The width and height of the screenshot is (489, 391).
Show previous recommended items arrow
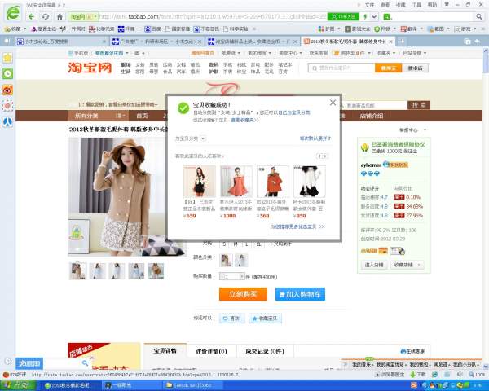point(319,156)
